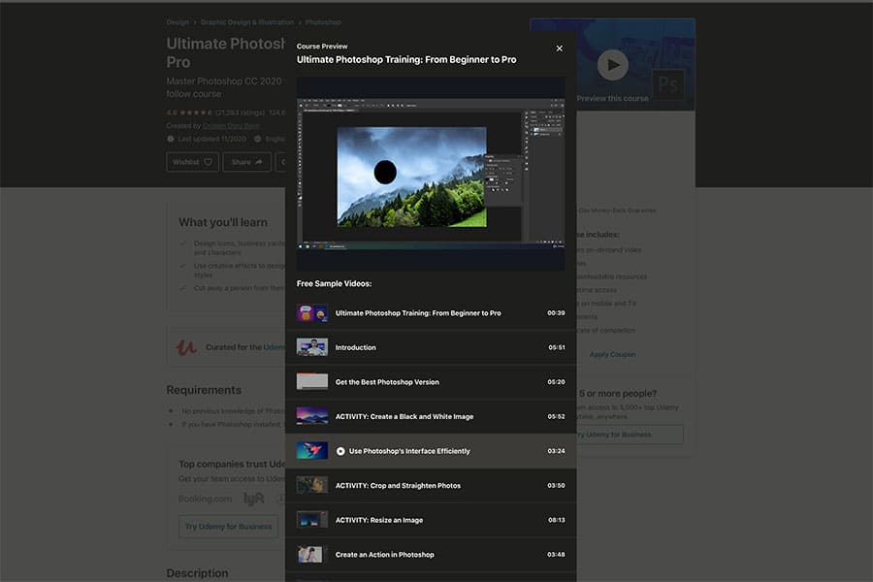Click thumbnail for 'Get the Best Photoshop Version'

point(311,382)
